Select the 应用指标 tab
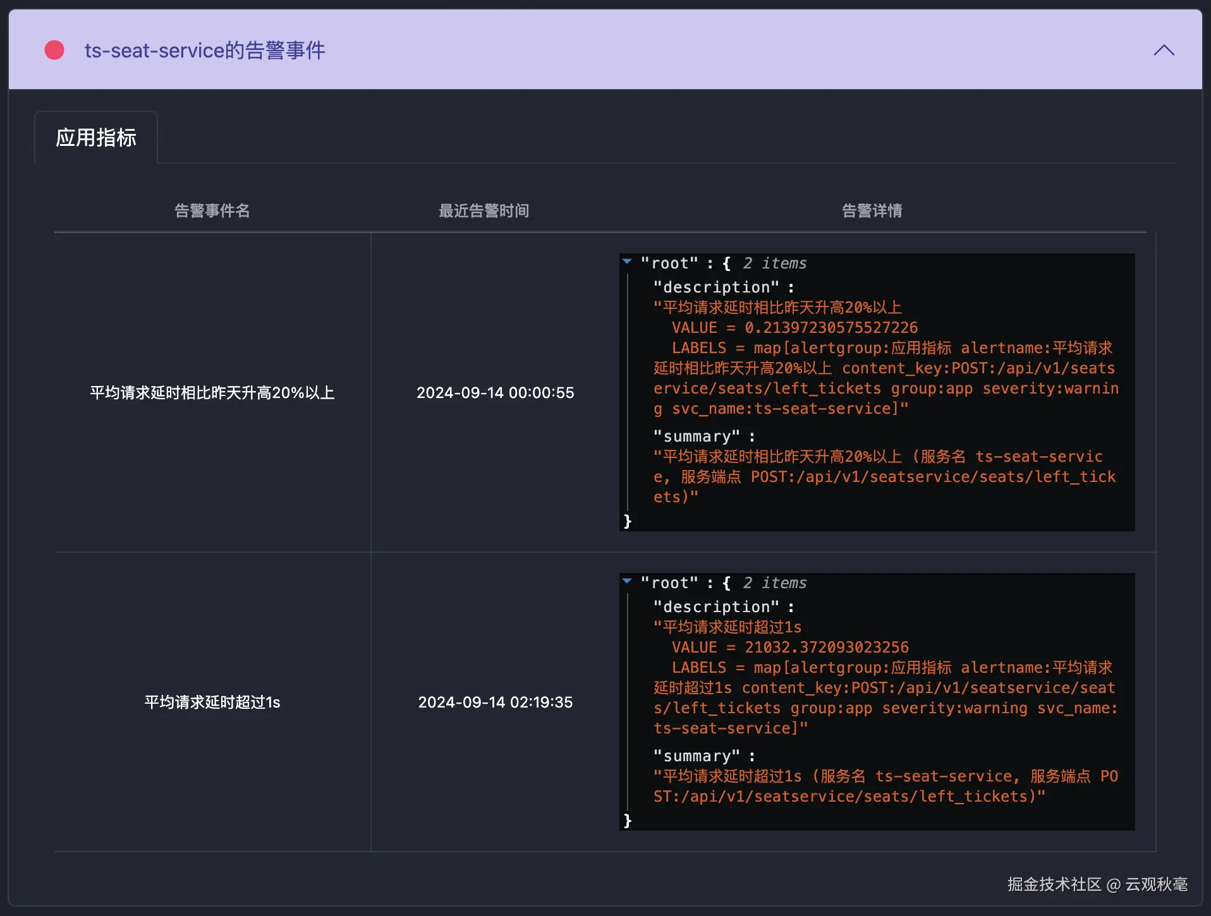 click(x=96, y=138)
